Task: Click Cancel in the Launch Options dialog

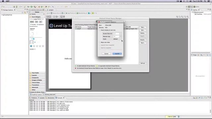Action: pyautogui.click(x=106, y=54)
